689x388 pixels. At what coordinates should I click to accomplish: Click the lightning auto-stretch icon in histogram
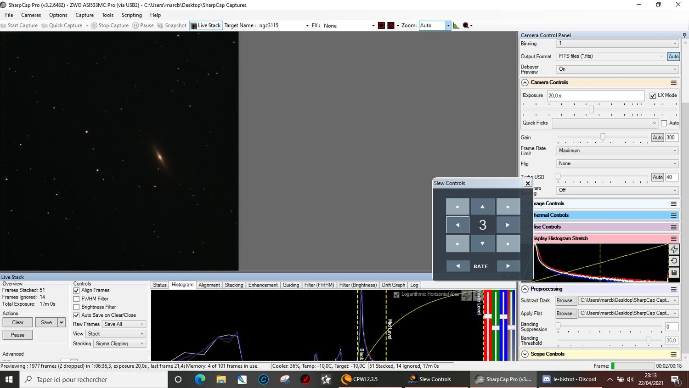pyautogui.click(x=674, y=249)
